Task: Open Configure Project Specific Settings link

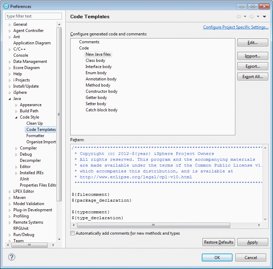Action: click(236, 27)
